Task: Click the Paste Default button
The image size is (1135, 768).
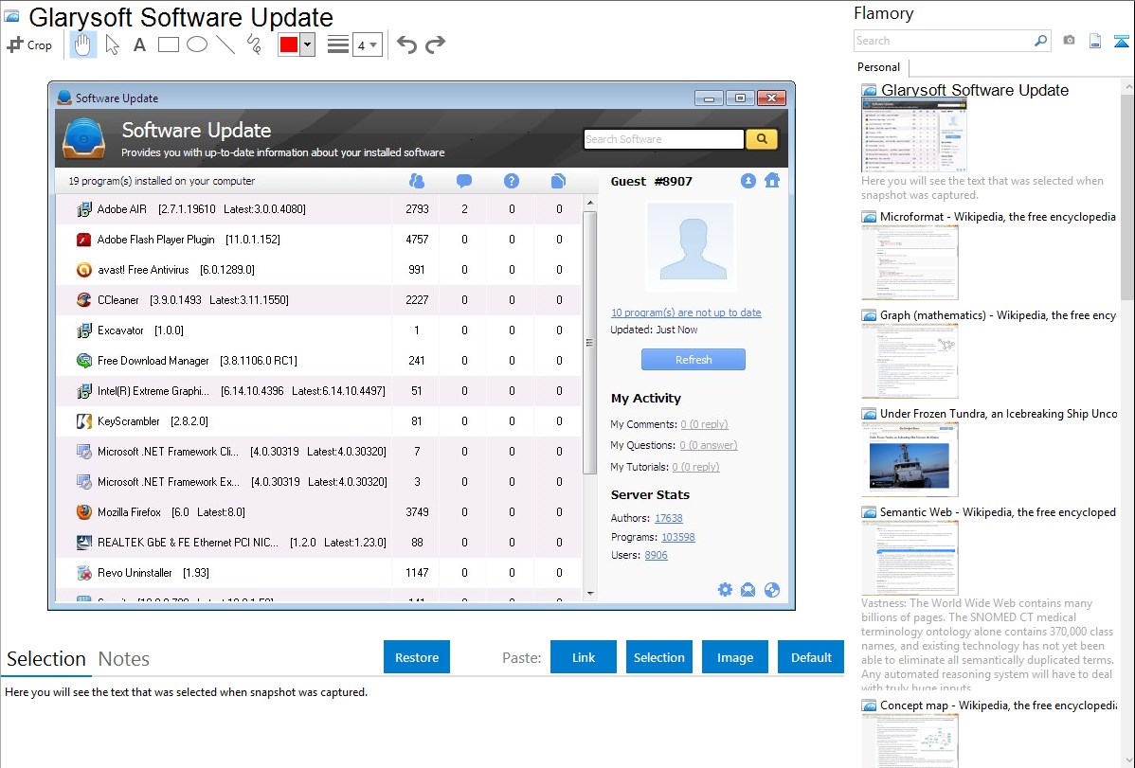Action: click(811, 657)
